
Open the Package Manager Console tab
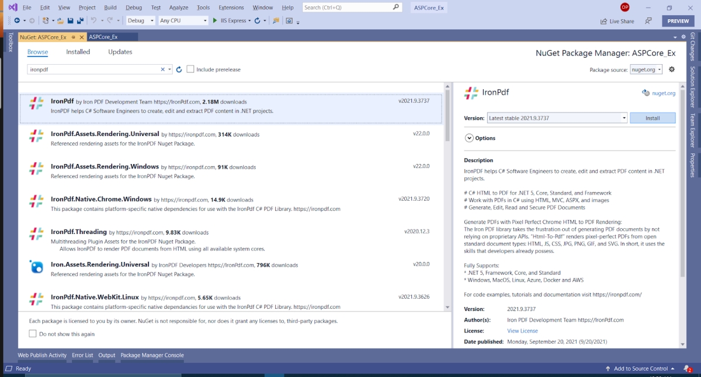click(x=152, y=355)
